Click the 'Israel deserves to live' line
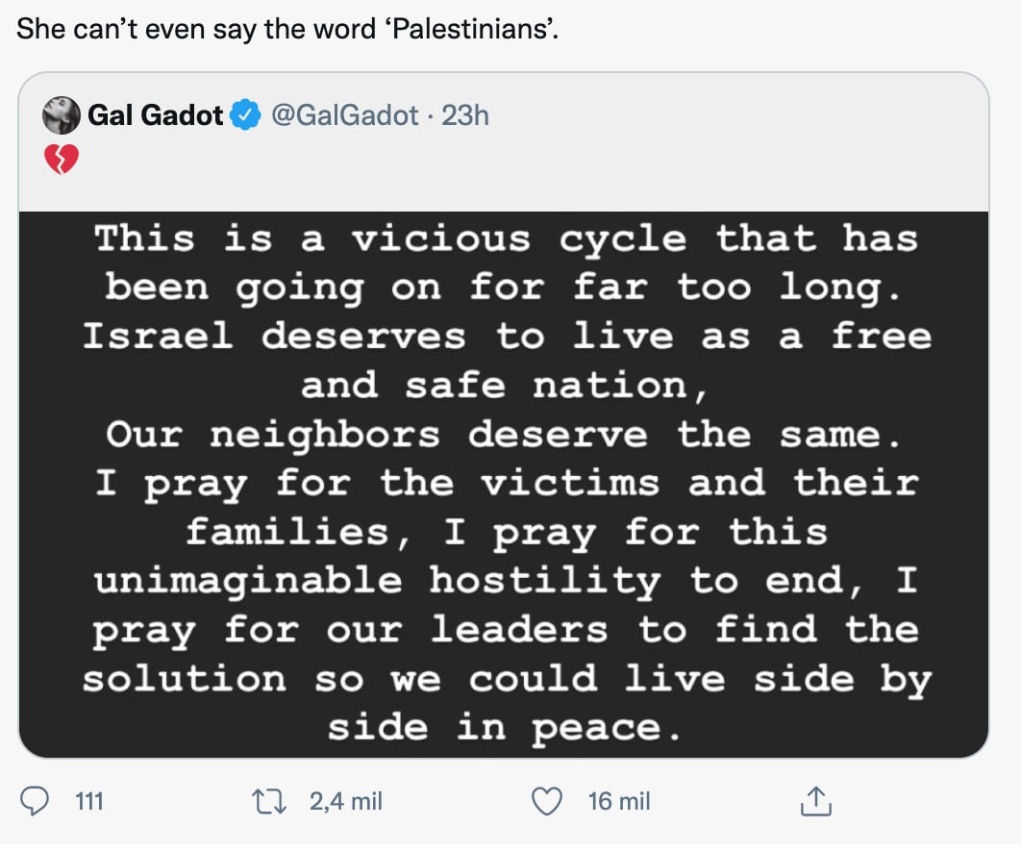Image resolution: width=1021 pixels, height=852 pixels. 507,337
